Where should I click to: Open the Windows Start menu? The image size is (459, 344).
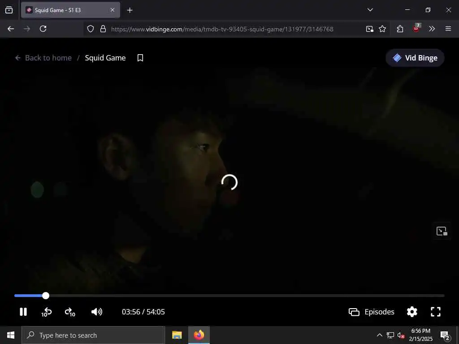click(11, 335)
